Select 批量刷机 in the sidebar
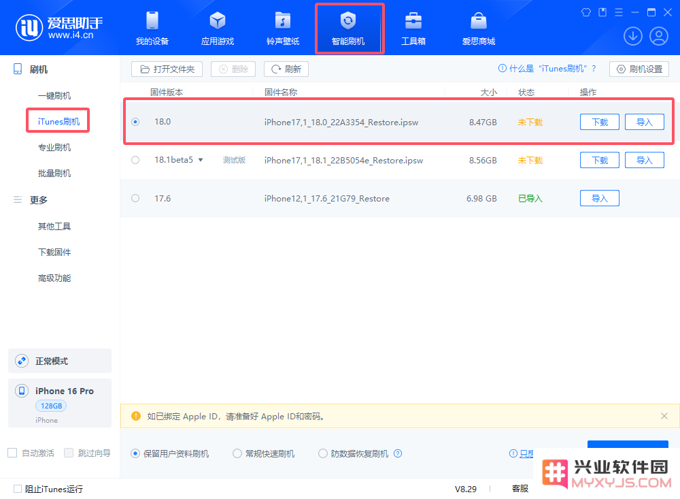This screenshot has height=499, width=680. 54,174
